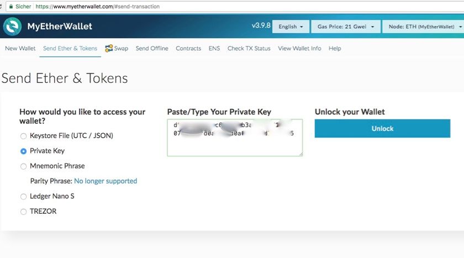Choose TREZOR as the access method
This screenshot has width=464, height=258.
[x=23, y=212]
